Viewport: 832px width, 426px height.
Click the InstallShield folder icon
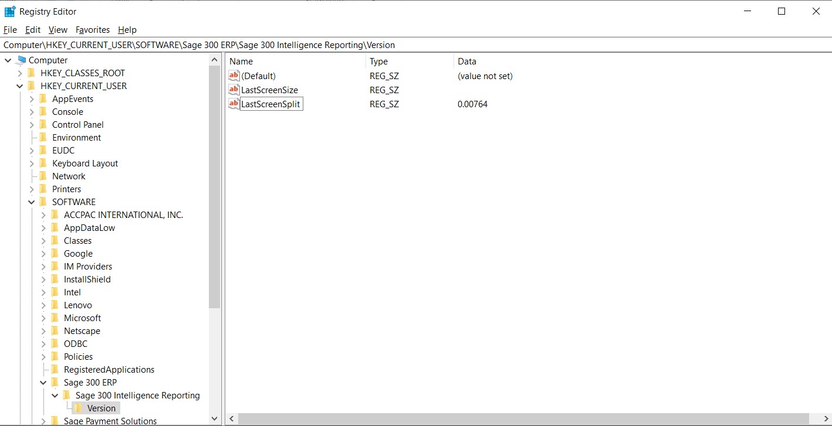pos(55,279)
